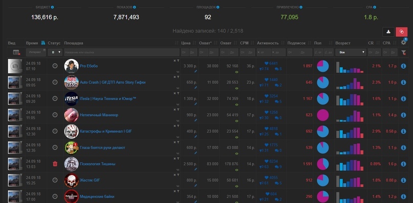Click the red link-chain button
The image size is (413, 203).
click(401, 32)
